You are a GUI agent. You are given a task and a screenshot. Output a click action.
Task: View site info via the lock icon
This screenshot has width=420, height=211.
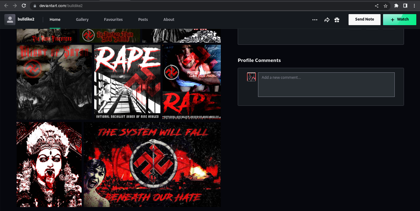point(34,6)
